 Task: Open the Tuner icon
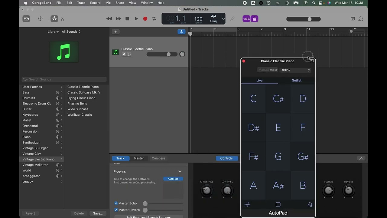[232, 19]
